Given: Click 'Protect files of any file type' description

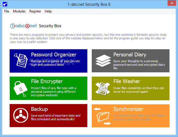Looking at the screenshot, I should [54, 92].
